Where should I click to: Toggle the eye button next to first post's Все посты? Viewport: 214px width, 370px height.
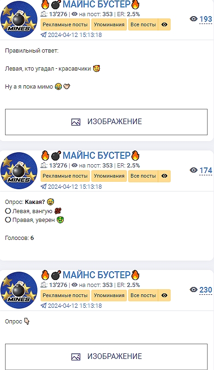point(164,24)
